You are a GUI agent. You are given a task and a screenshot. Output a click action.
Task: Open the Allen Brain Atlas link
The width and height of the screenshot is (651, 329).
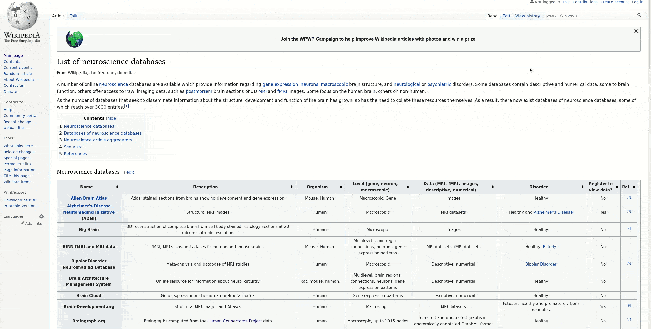(89, 198)
